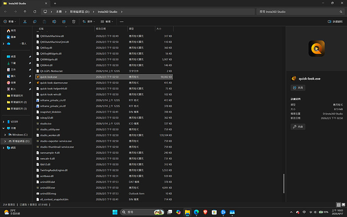Toggle the details pane button

pyautogui.click(x=335, y=21)
